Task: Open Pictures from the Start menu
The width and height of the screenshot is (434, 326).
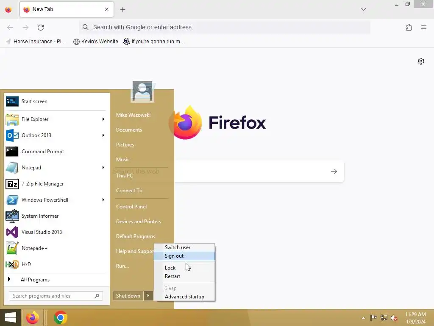Action: coord(125,145)
